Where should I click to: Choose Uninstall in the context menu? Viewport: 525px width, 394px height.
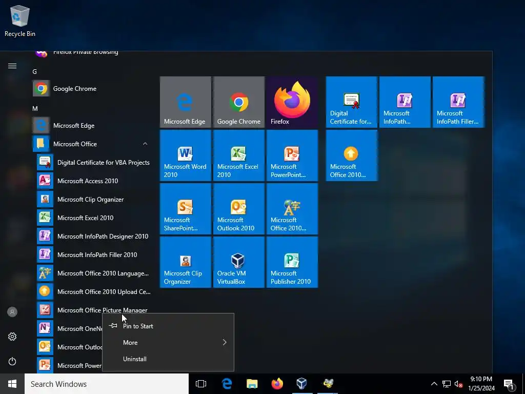(168, 359)
